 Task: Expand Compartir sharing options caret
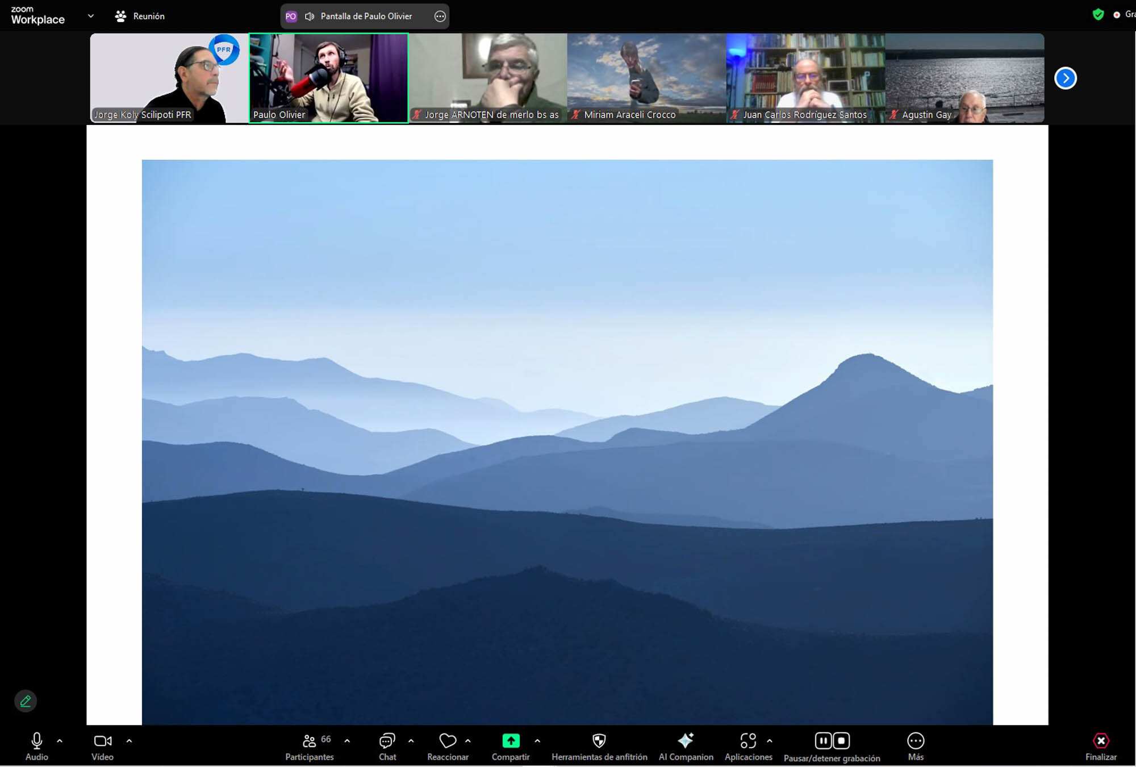coord(537,741)
